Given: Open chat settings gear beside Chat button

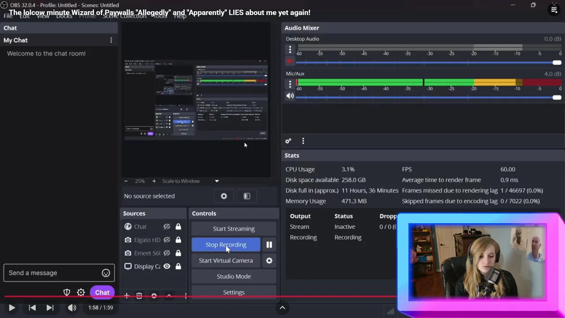Looking at the screenshot, I should [x=81, y=292].
